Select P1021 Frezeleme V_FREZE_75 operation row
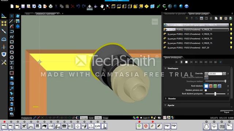234x131 pixels. [196, 34]
